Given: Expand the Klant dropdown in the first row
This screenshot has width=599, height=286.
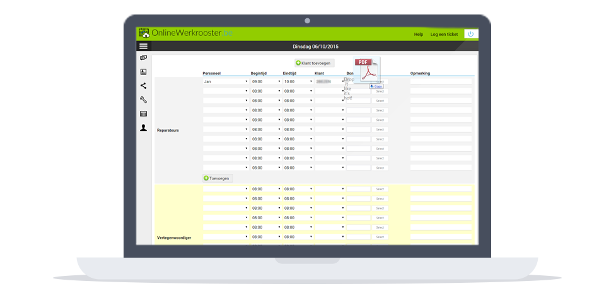Looking at the screenshot, I should point(330,81).
